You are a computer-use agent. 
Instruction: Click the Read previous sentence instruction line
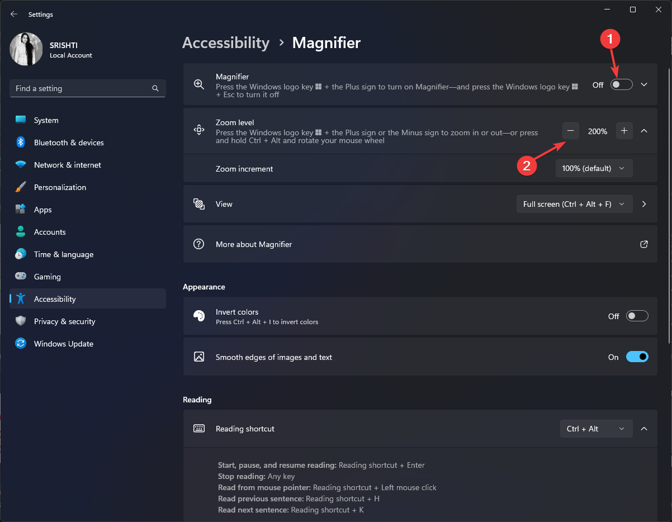(299, 499)
